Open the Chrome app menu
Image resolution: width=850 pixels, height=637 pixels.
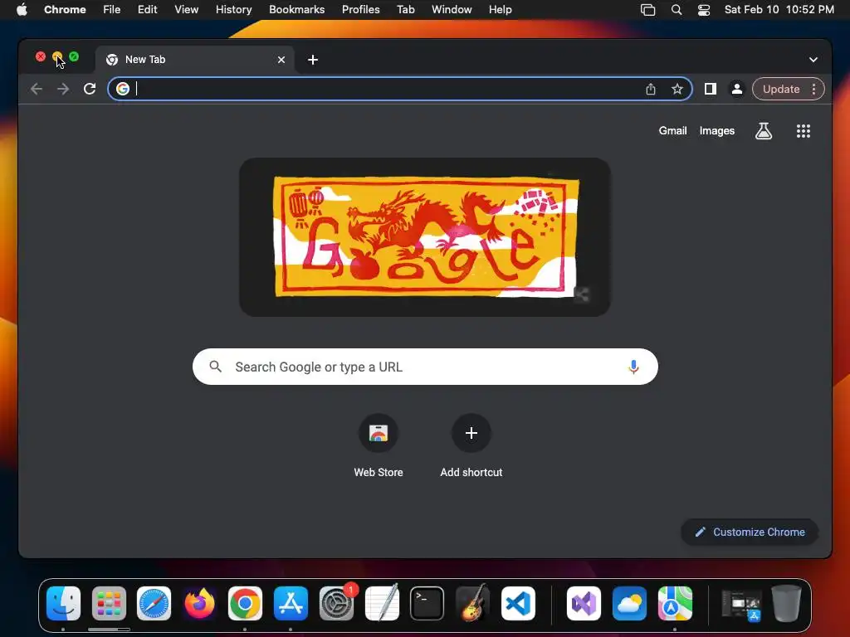tap(65, 9)
